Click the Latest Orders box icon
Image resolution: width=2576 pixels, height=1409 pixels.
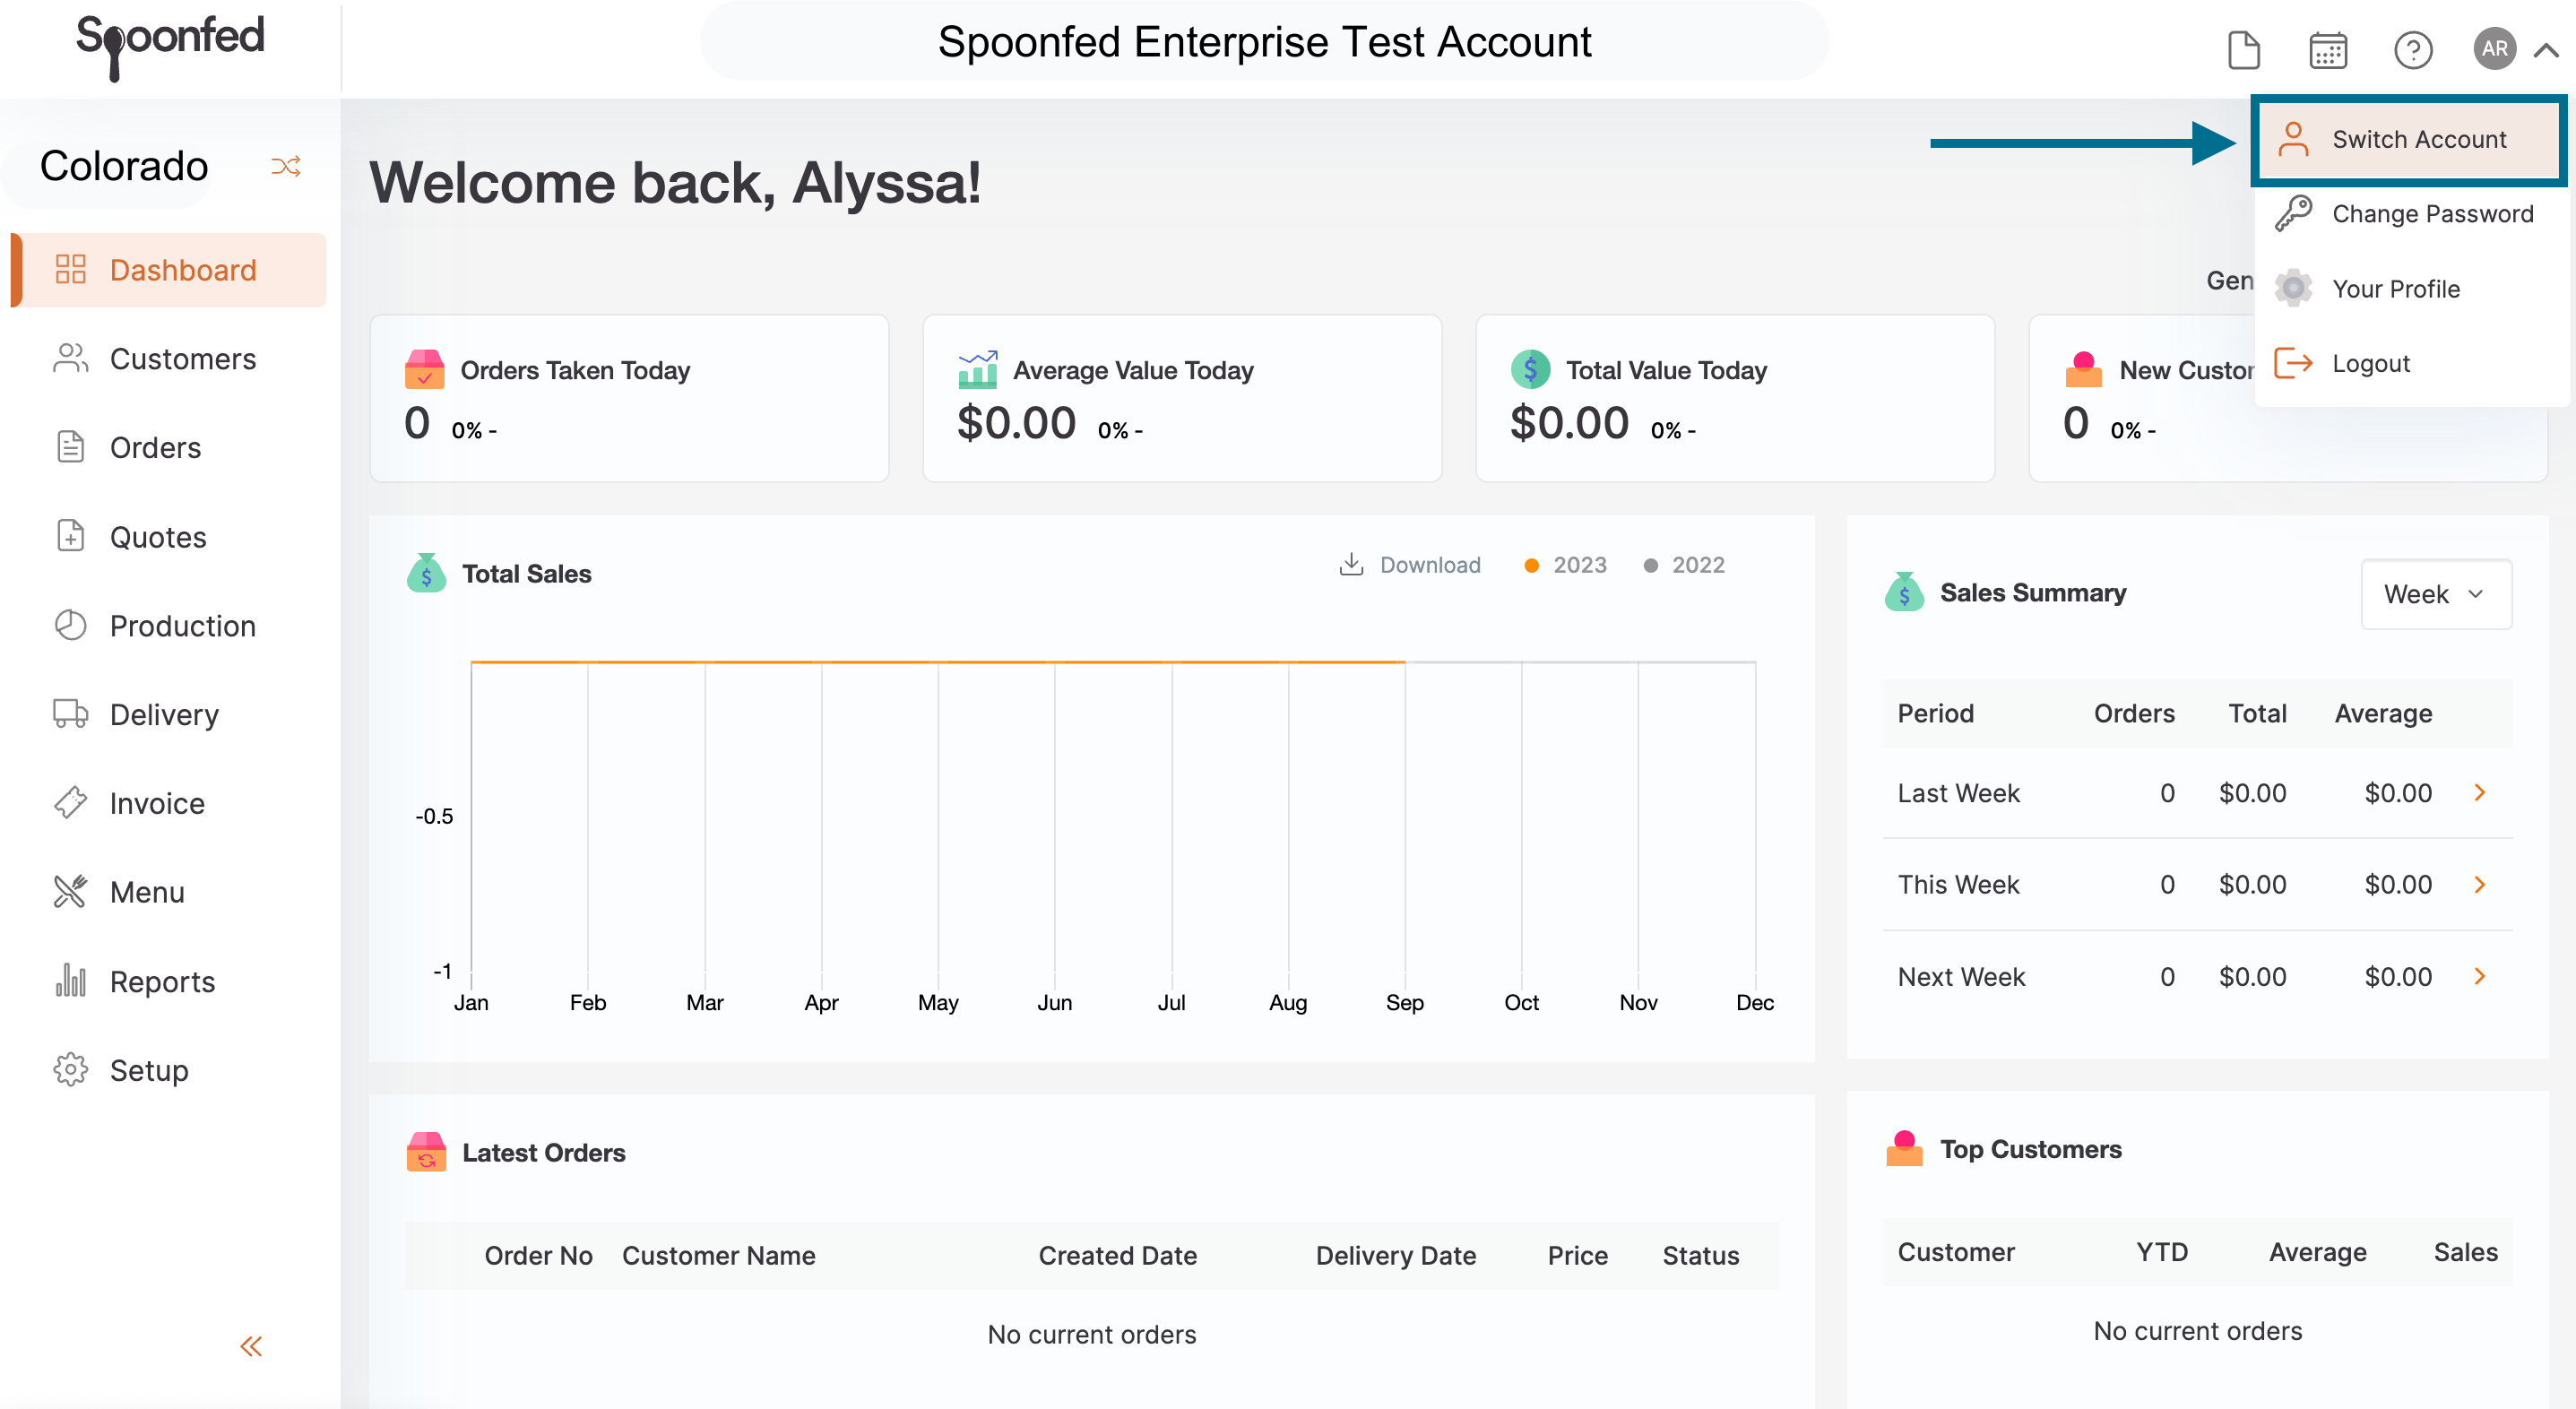pos(426,1152)
